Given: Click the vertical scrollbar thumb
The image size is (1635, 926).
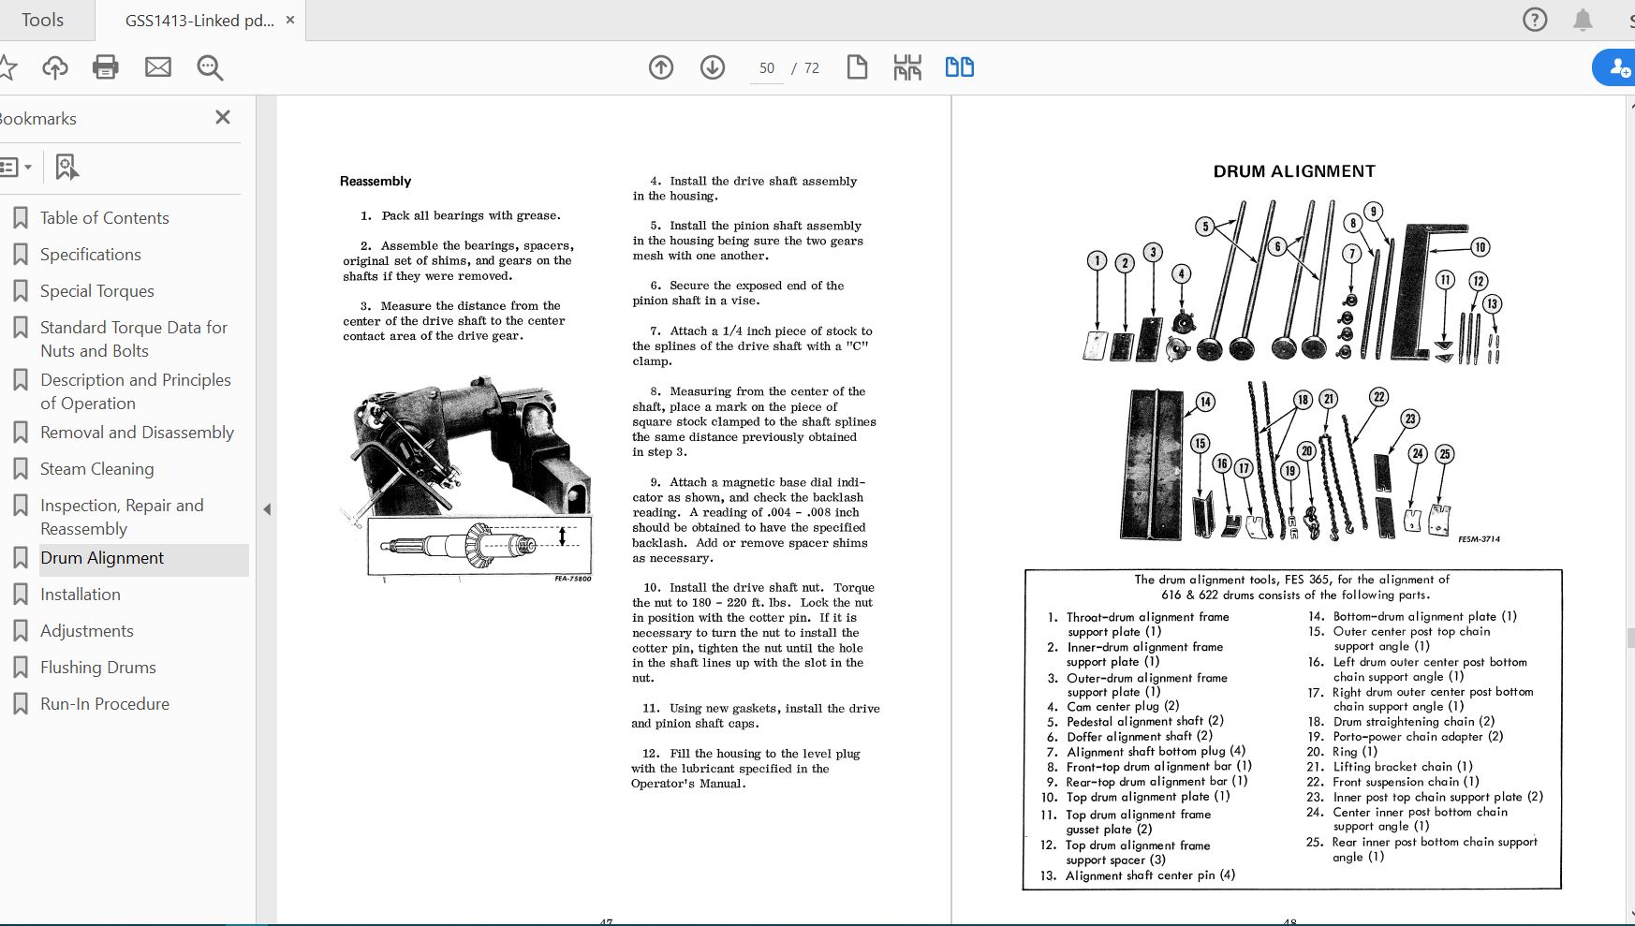Looking at the screenshot, I should pos(1630,638).
